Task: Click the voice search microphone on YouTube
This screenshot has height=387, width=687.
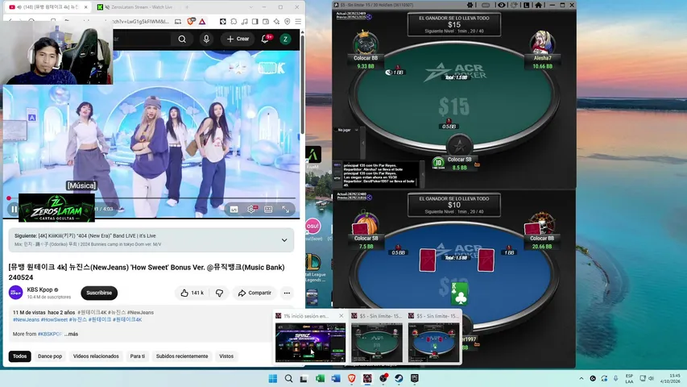Action: pos(206,39)
